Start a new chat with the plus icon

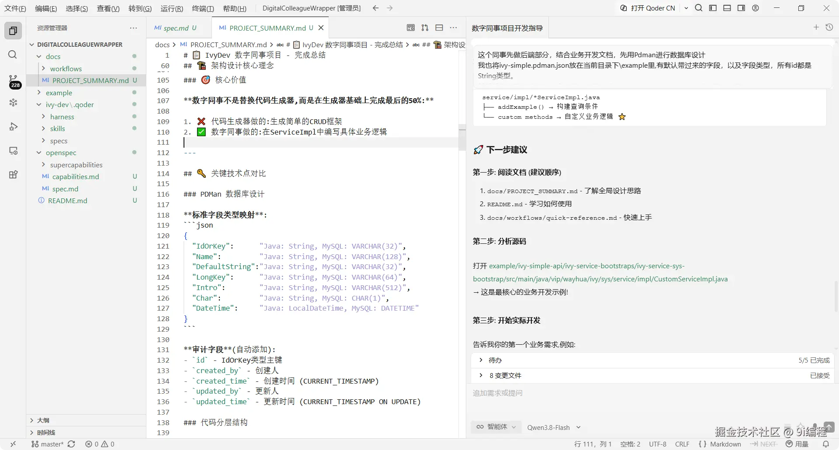(x=816, y=27)
